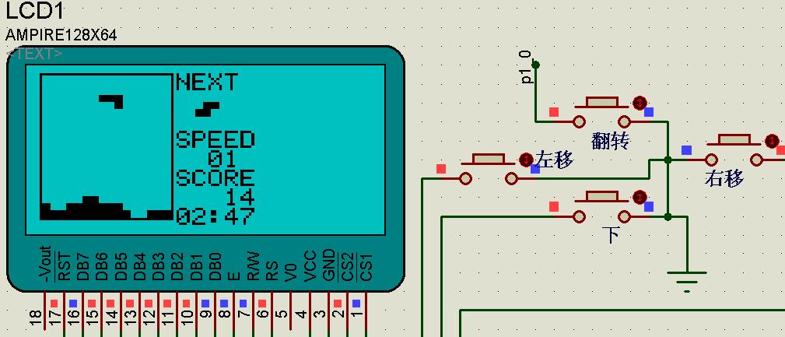
Task: Click the 右移 (move right) push button actuator
Action: pos(734,140)
